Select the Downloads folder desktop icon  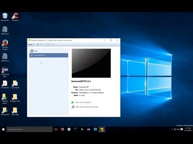click(5, 111)
